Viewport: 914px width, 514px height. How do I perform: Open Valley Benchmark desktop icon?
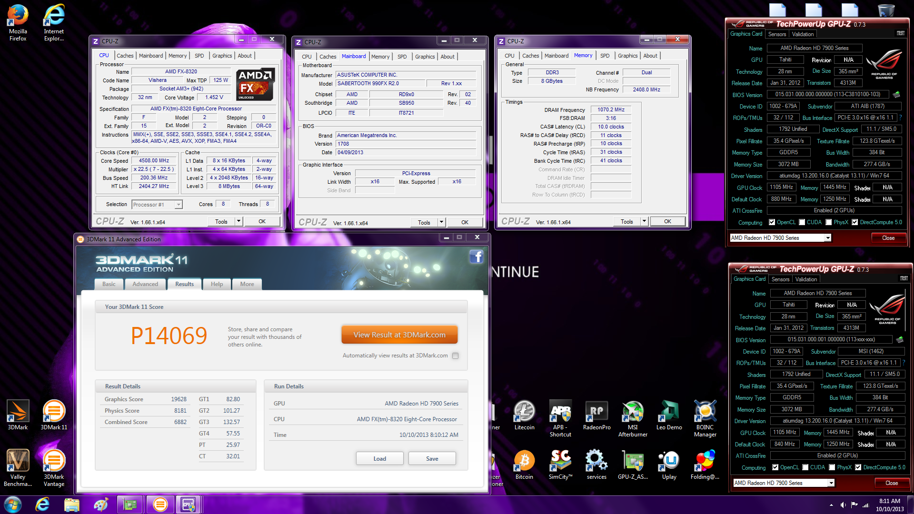(x=18, y=467)
